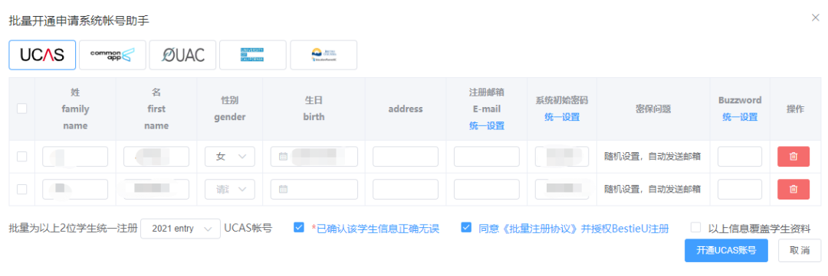This screenshot has width=828, height=276.
Task: Focus second row initial password field
Action: 562,189
